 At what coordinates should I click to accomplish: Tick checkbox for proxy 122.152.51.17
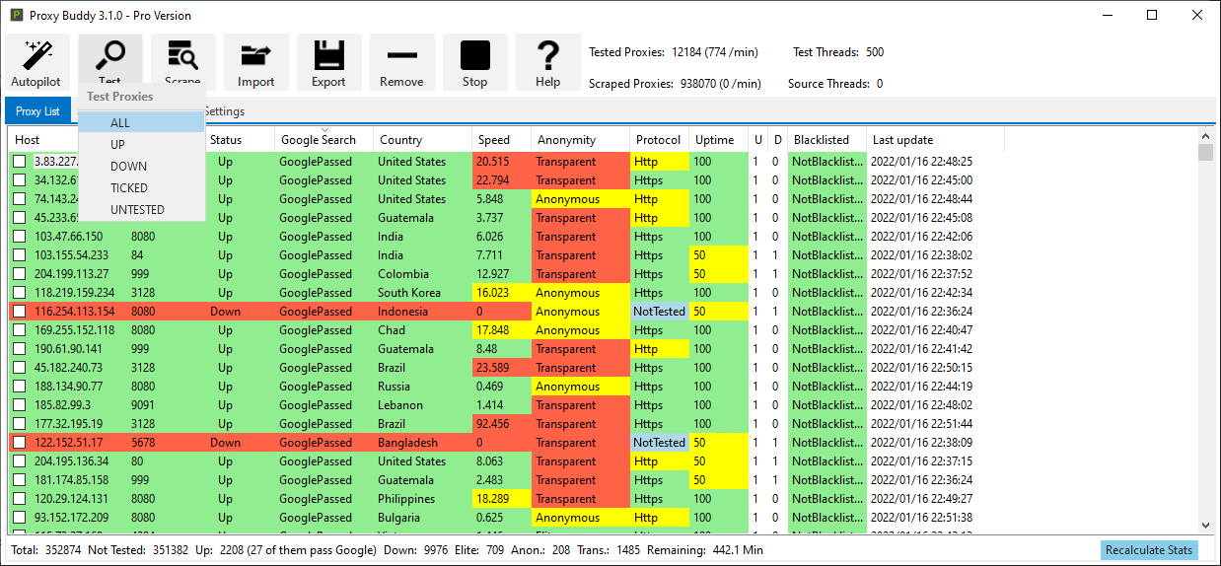pyautogui.click(x=20, y=443)
